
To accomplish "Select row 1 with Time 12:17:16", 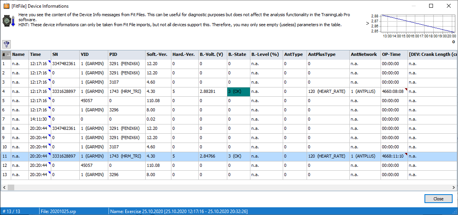I will click(x=39, y=64).
